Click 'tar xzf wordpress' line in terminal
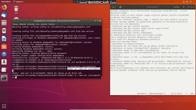Viewport: 196px width, 110px height. [x=56, y=63]
